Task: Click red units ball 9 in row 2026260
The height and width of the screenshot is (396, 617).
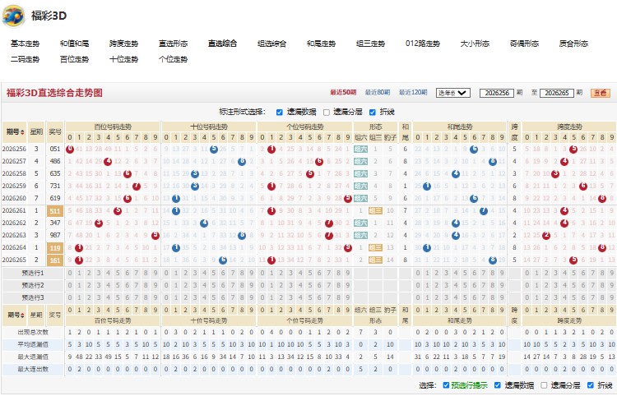Action: pos(348,198)
